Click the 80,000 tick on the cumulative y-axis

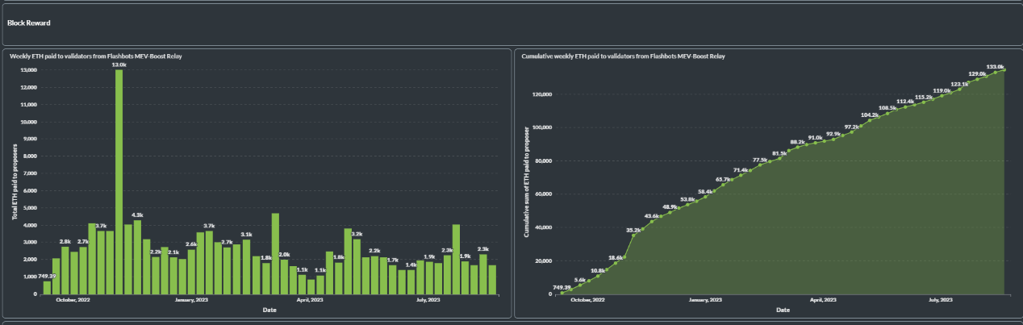coord(544,160)
